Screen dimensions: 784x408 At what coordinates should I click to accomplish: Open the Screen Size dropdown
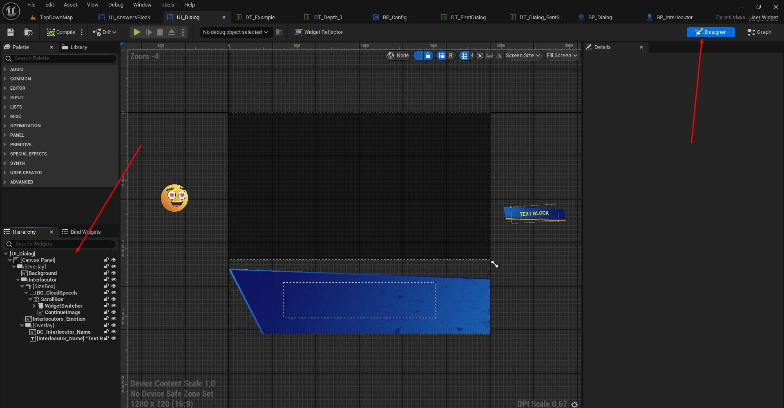[523, 55]
